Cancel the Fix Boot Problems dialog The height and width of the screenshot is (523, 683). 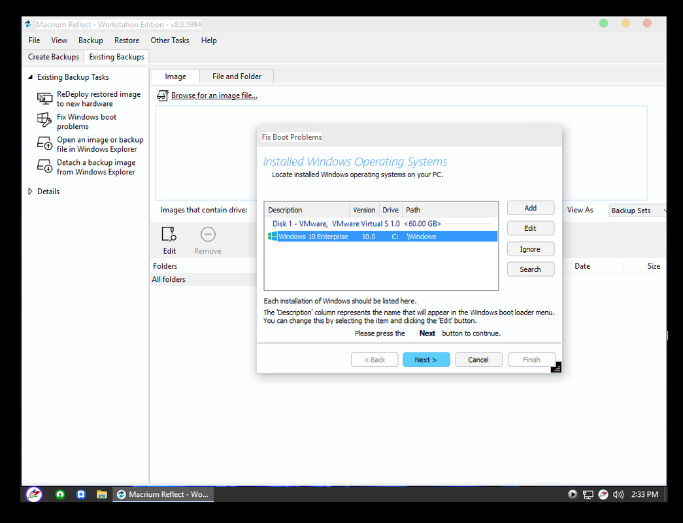pyautogui.click(x=478, y=360)
